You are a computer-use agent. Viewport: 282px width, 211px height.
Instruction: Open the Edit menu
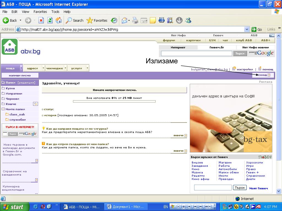pos(14,12)
